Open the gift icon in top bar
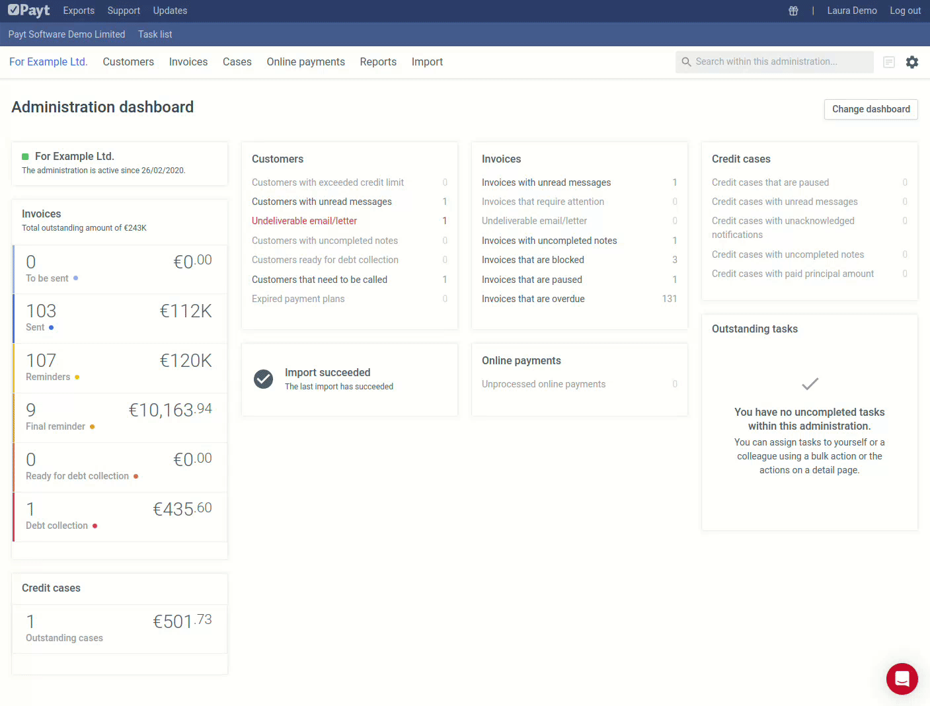The height and width of the screenshot is (706, 930). [x=793, y=11]
